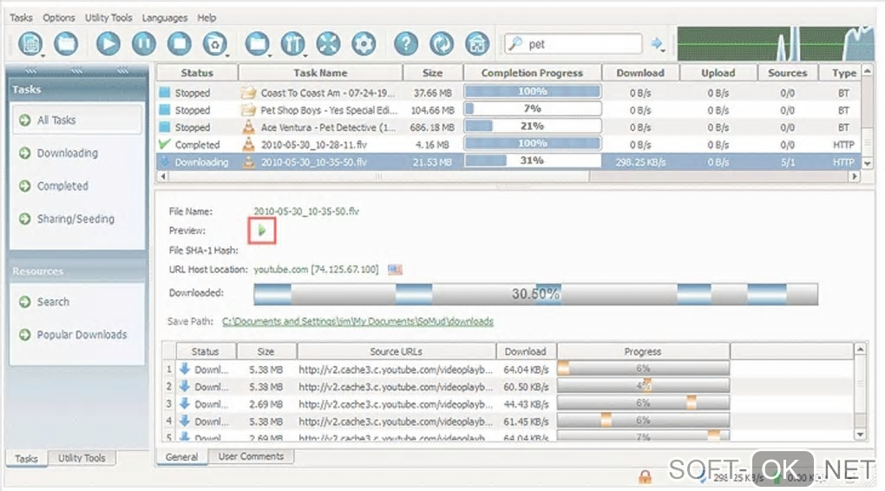Viewport: 885px width, 491px height.
Task: Switch to bottom-left Tasks tab
Action: pos(26,458)
